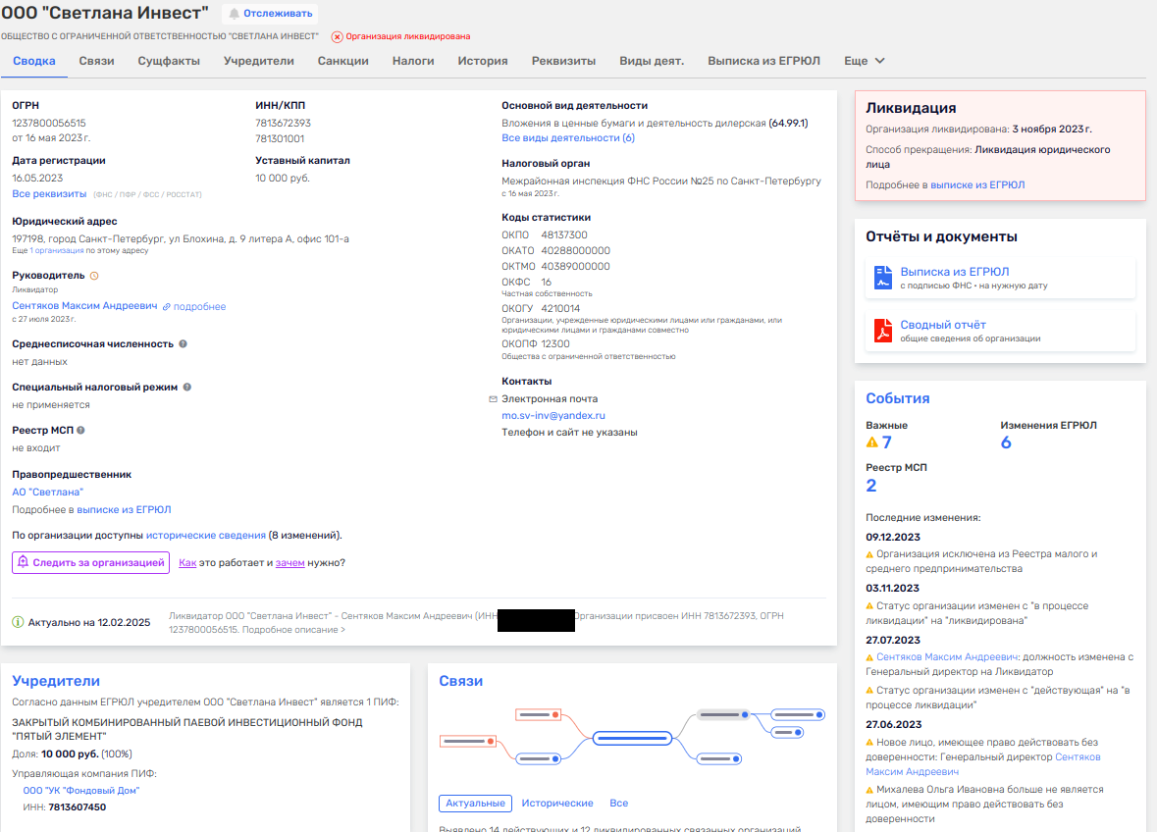Click the blue document icon for Выписка из ЕГРЮЛ
The height and width of the screenshot is (832, 1157).
pos(882,278)
